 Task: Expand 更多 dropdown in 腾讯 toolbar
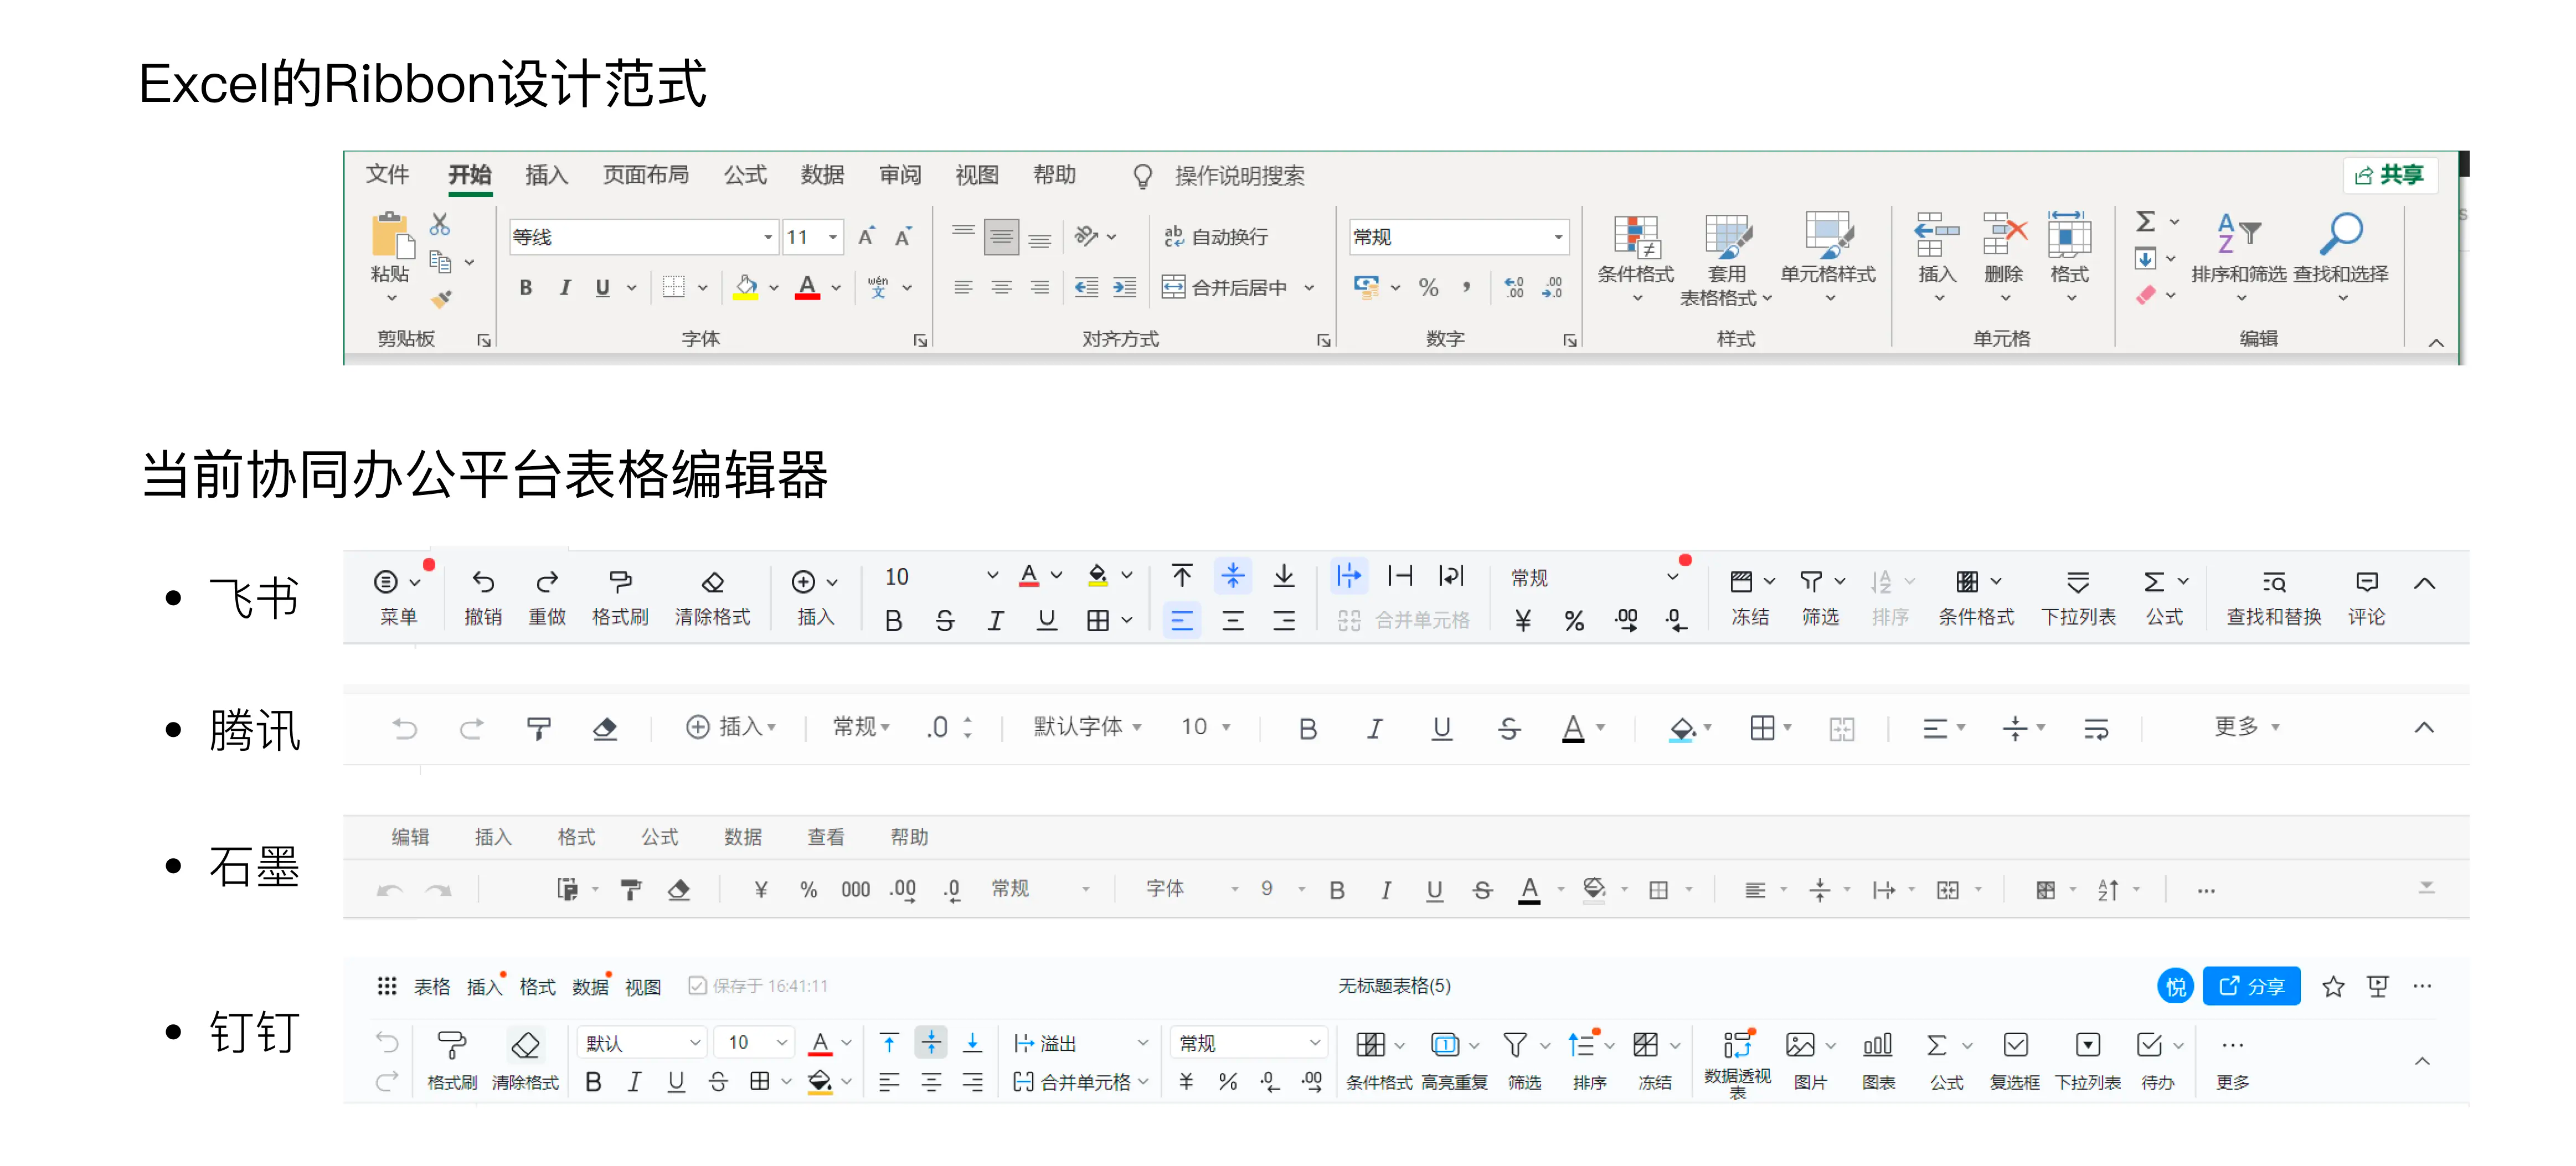(x=2246, y=728)
